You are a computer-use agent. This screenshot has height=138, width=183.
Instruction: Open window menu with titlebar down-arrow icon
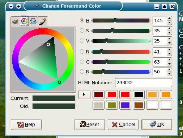click(x=11, y=6)
